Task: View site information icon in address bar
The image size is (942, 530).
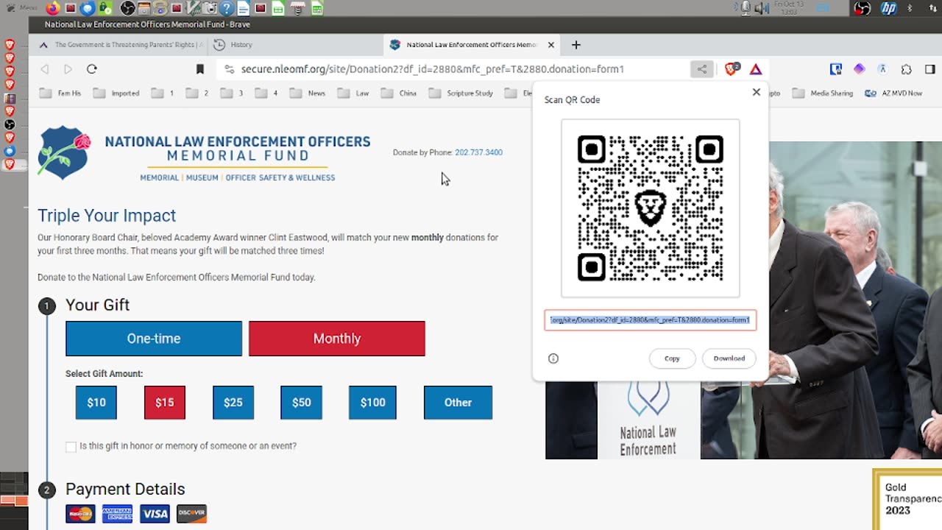Action: pyautogui.click(x=229, y=69)
